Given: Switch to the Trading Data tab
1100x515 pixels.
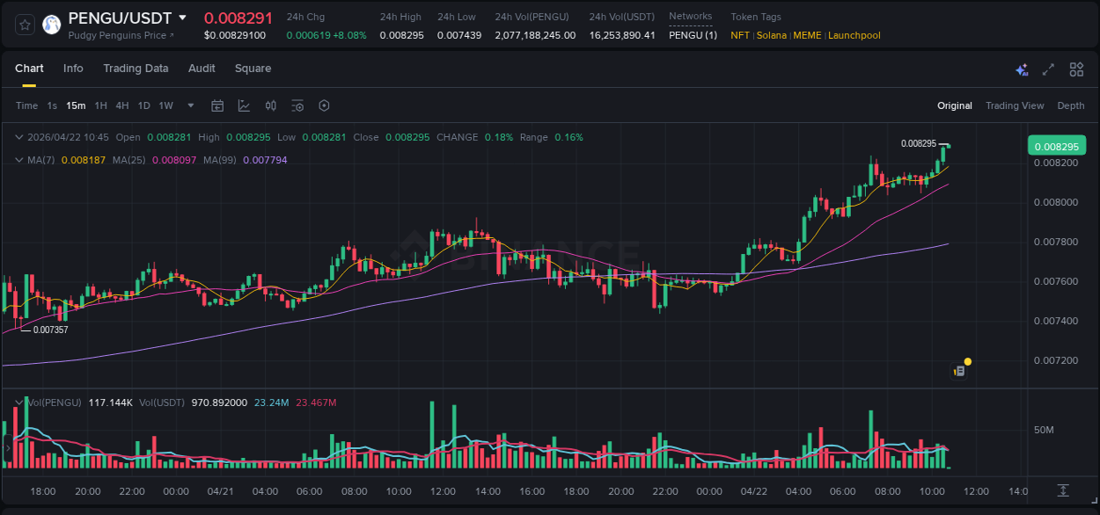Looking at the screenshot, I should tap(136, 68).
